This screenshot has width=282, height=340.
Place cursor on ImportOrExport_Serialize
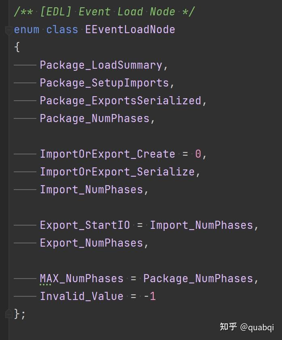click(117, 172)
